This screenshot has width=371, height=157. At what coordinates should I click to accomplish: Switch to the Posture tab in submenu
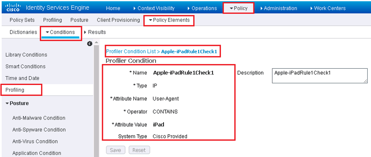(79, 20)
